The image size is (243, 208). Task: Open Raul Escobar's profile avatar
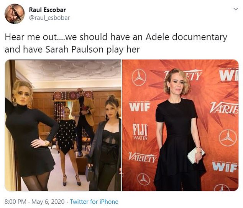coord(15,14)
